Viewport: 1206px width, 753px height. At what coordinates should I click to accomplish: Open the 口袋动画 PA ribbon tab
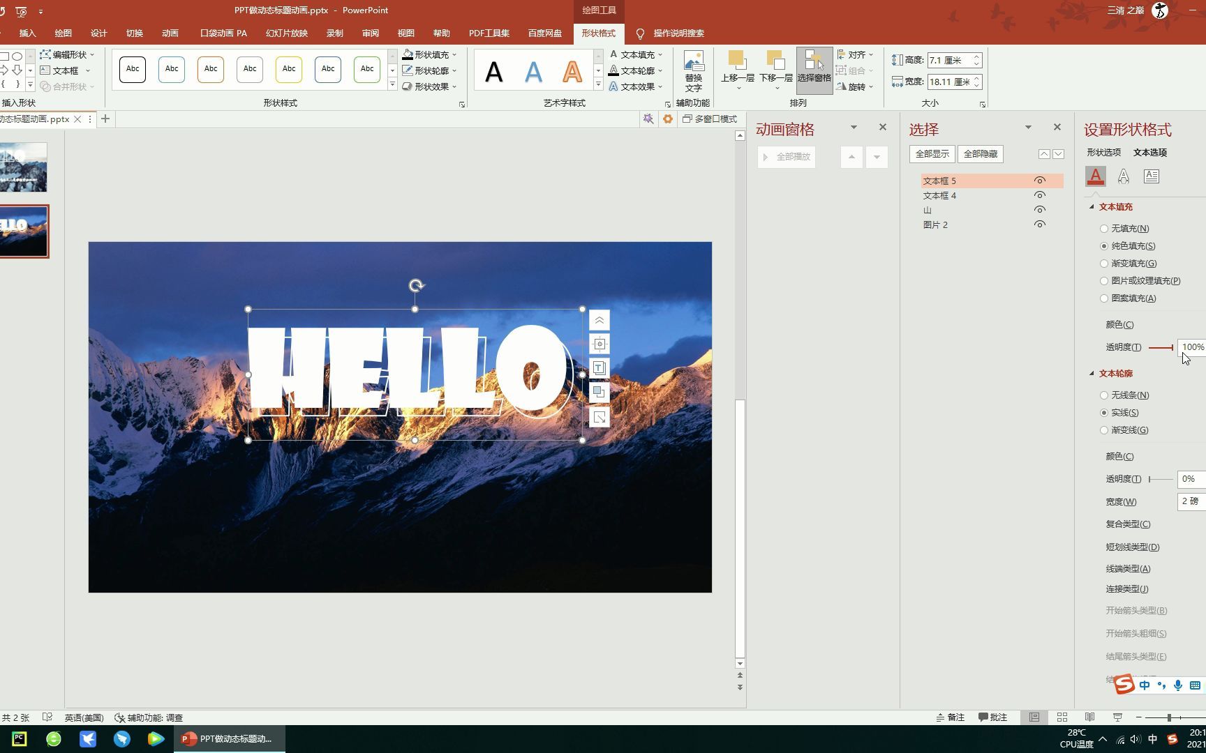coord(223,33)
